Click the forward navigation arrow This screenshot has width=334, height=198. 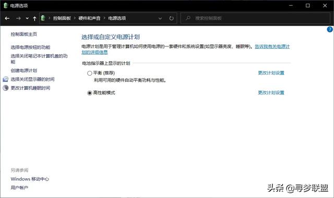coord(18,19)
